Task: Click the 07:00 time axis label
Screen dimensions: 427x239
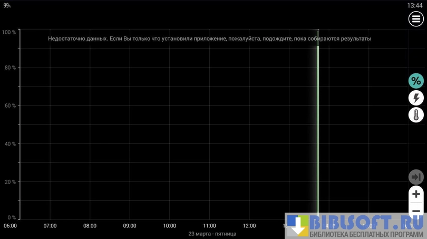Action: tap(50, 226)
